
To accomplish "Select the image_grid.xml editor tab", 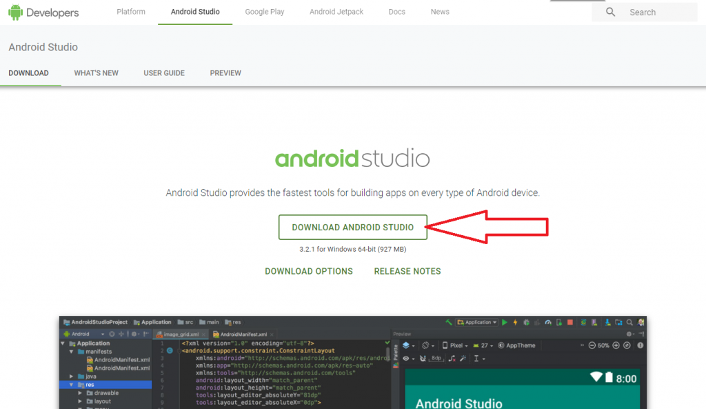I will click(x=181, y=335).
